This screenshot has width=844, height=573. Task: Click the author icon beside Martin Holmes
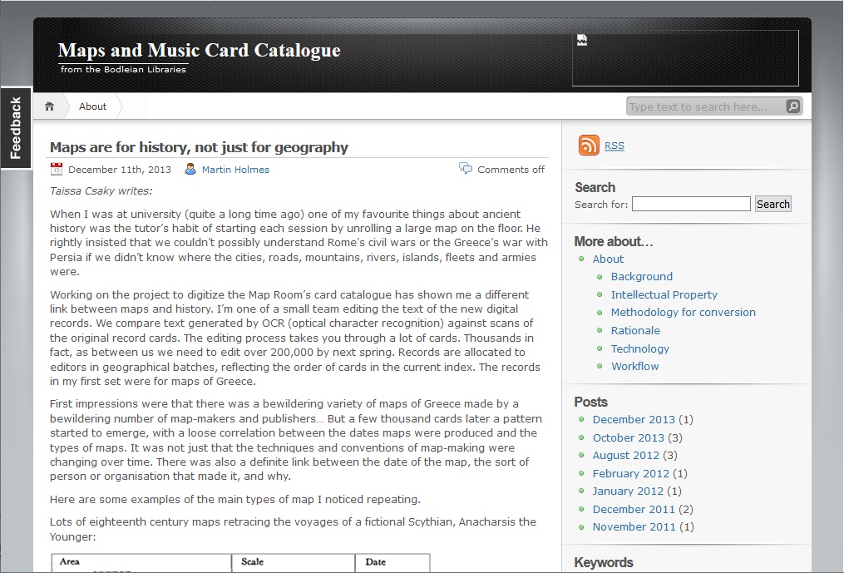tap(190, 169)
